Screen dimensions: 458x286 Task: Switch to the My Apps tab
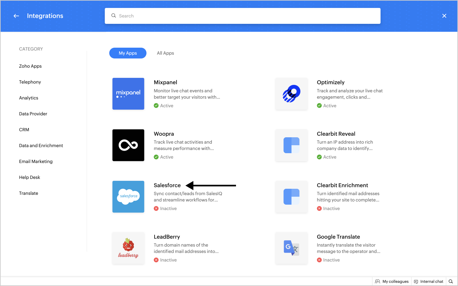pos(128,53)
